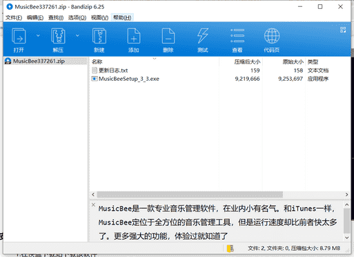Click the MusicBee description comment text

click(x=217, y=222)
